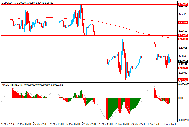Image resolution: width=189 pixels, height=127 pixels.
Task: Click the MACD value -0.00191475 readout
Action: pos(57,85)
